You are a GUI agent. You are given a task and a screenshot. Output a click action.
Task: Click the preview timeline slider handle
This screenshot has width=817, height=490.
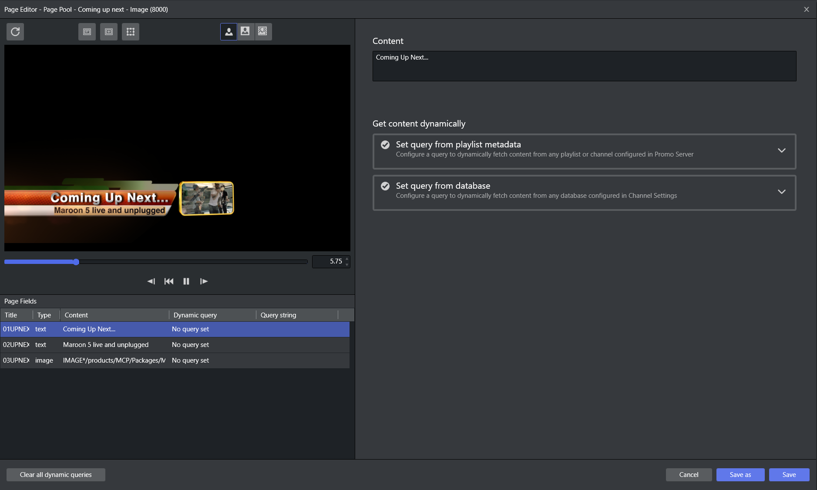[x=76, y=262]
